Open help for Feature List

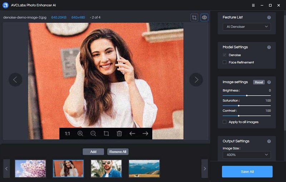(x=269, y=17)
